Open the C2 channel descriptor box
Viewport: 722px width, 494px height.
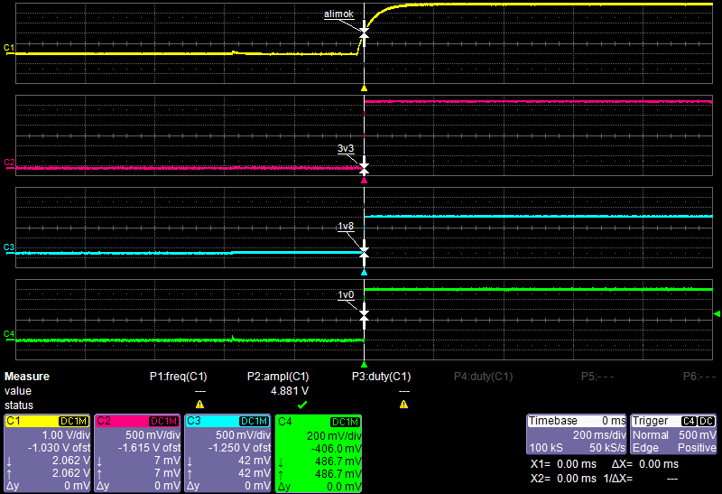point(138,453)
